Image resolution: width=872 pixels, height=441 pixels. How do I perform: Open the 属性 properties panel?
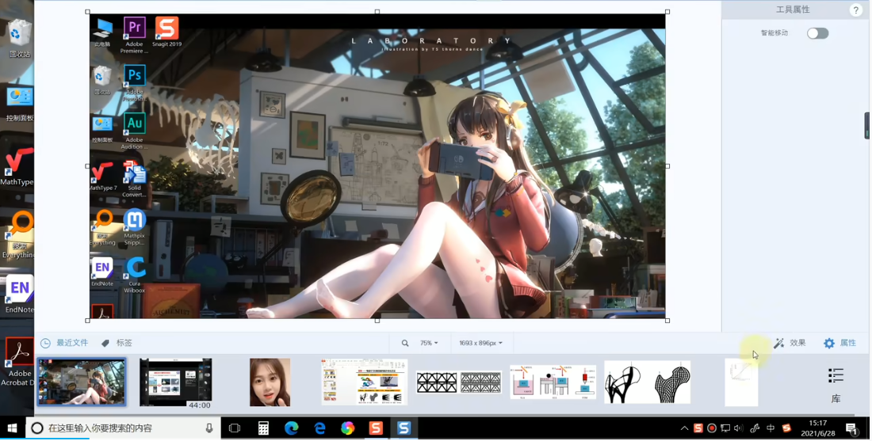[x=839, y=344]
